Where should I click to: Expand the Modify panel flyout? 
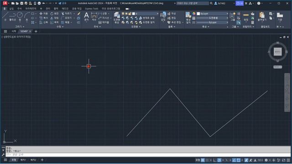[60, 26]
